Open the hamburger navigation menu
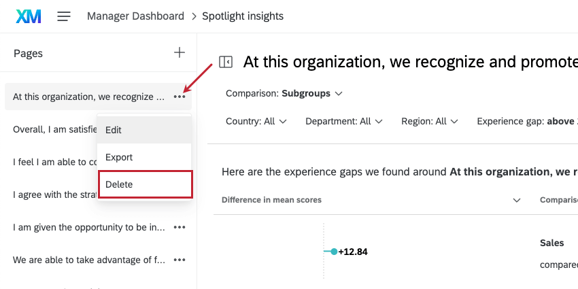The width and height of the screenshot is (578, 289). coord(64,16)
